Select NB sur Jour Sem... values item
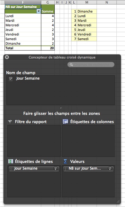125x207 pixels. pyautogui.click(x=88, y=169)
